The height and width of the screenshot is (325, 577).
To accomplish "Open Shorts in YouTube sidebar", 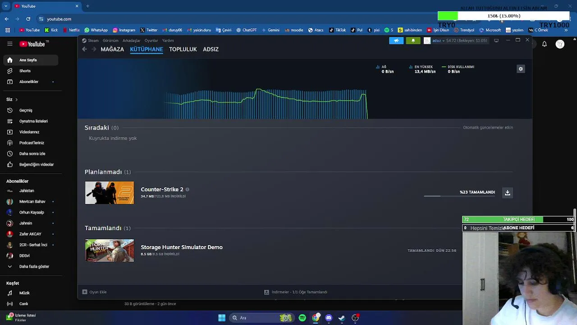I will click(31, 71).
